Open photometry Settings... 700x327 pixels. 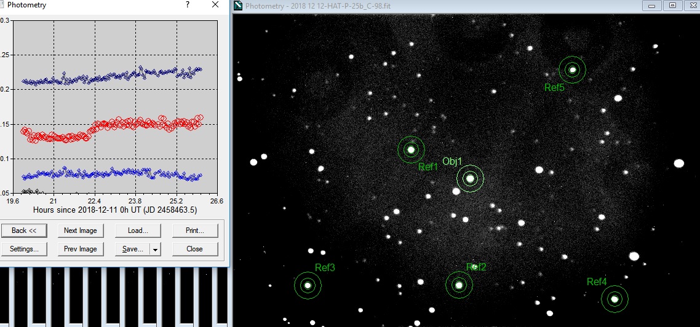click(23, 249)
